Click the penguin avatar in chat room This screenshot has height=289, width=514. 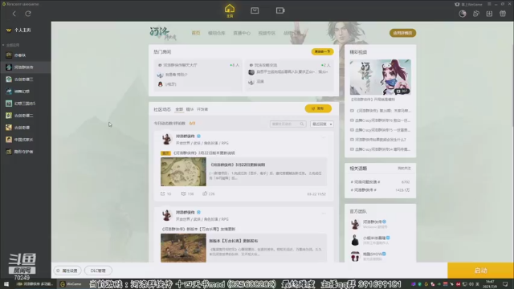[161, 84]
